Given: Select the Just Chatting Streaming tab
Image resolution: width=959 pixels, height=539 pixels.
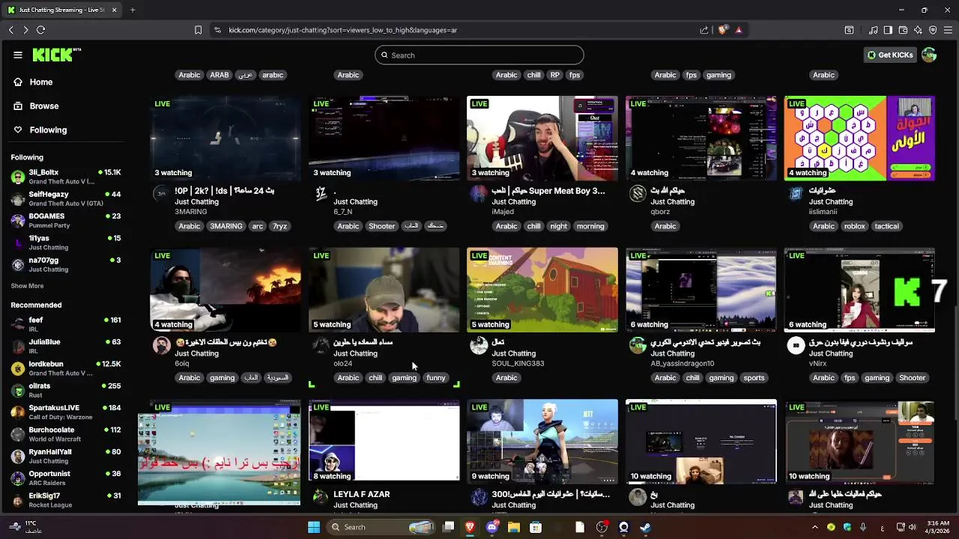Looking at the screenshot, I should (61, 10).
